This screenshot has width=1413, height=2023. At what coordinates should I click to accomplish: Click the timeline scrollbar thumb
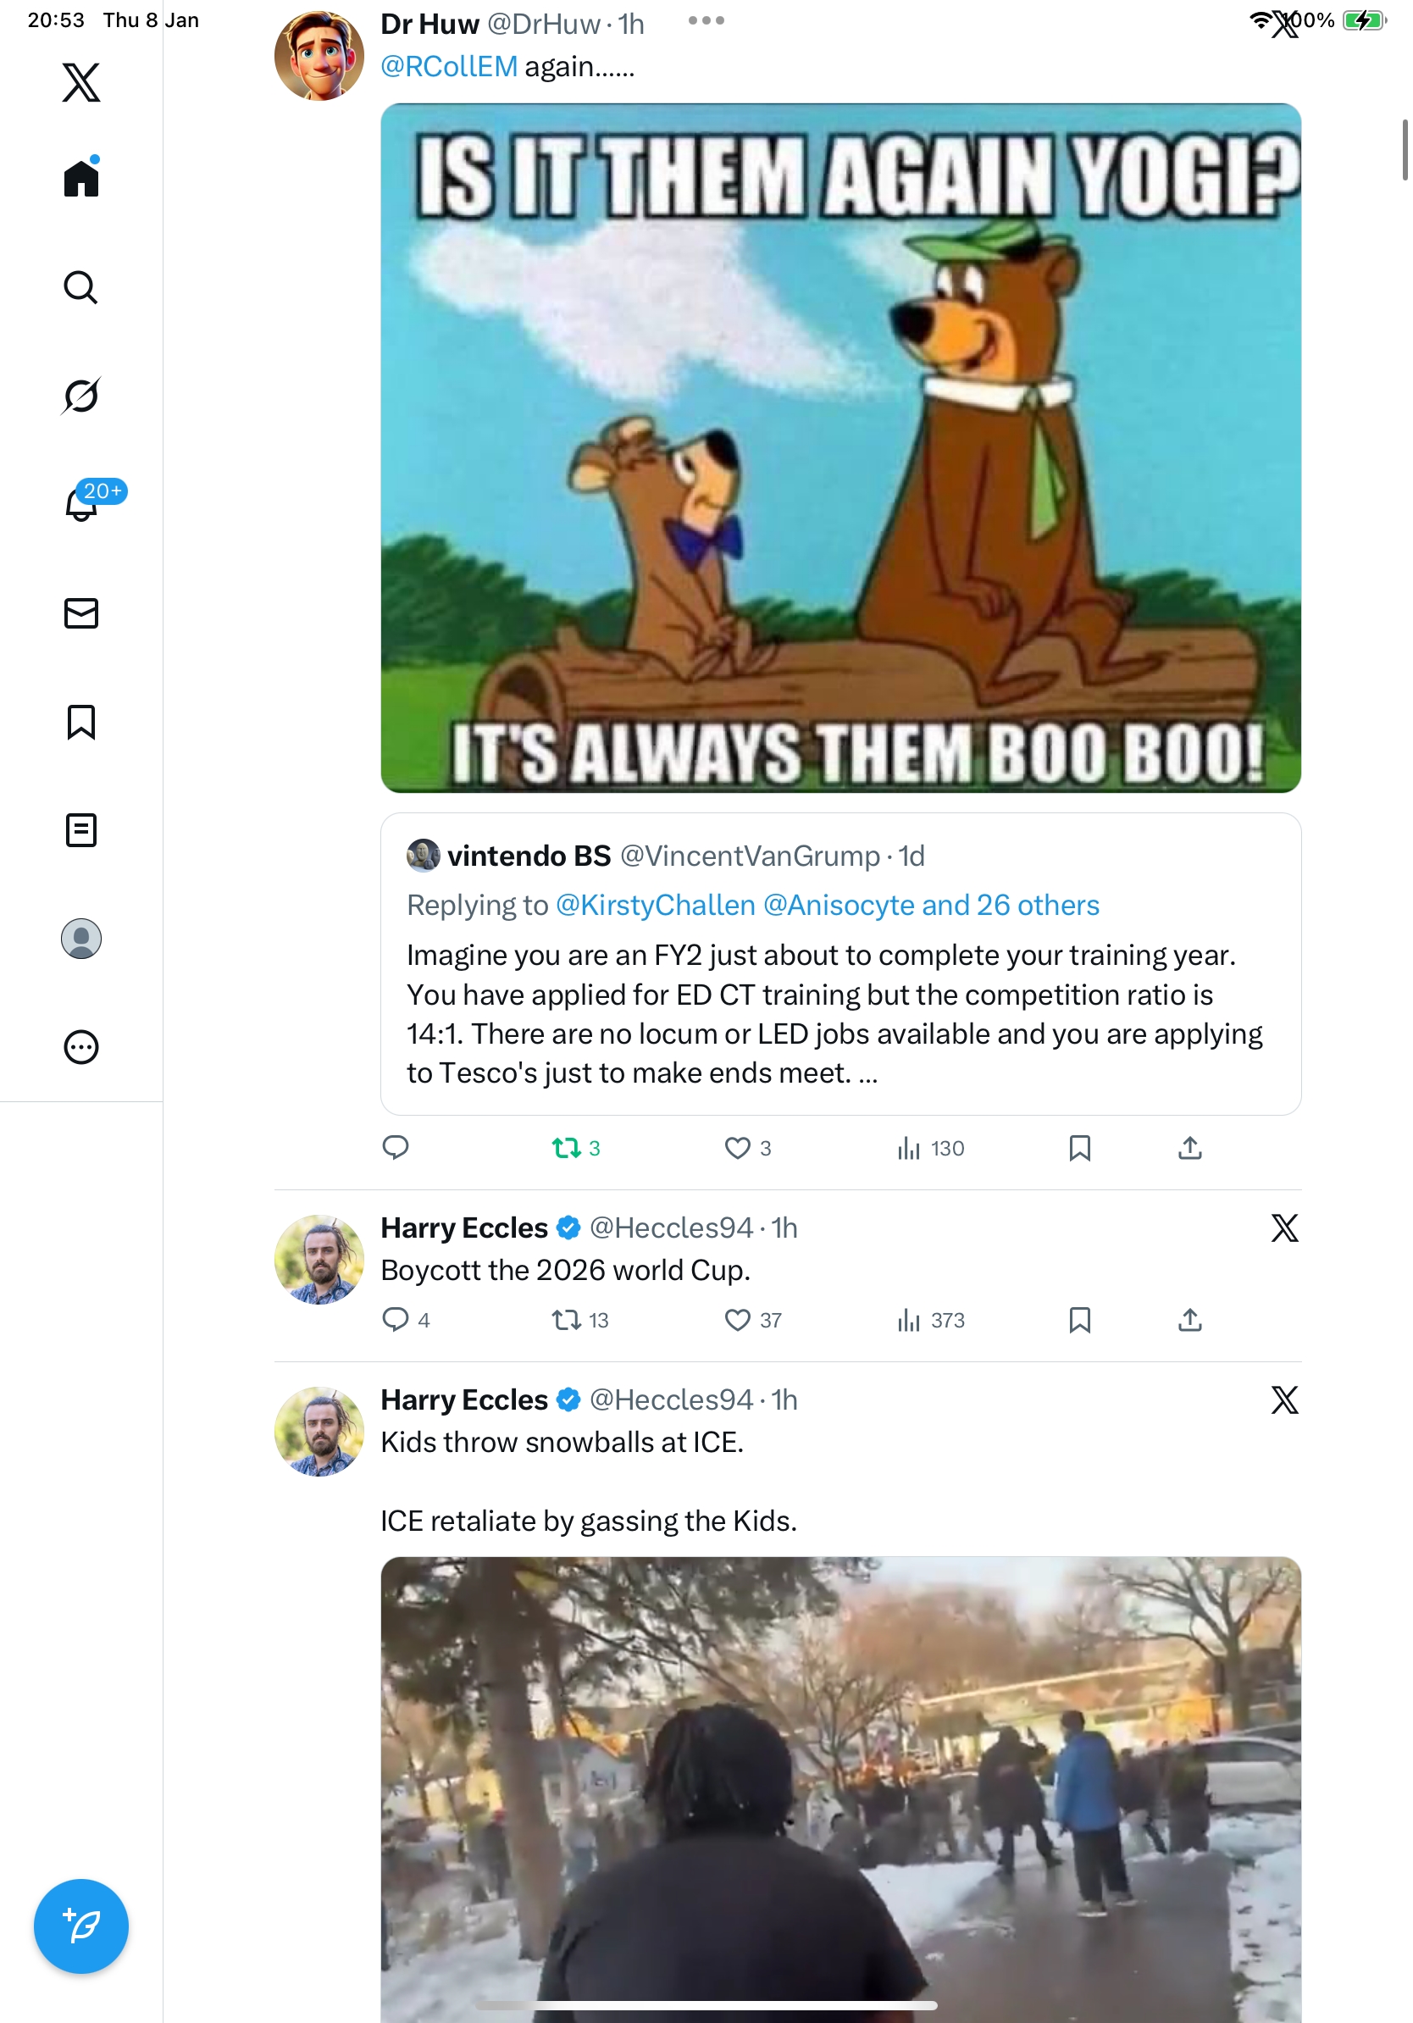pyautogui.click(x=1405, y=150)
